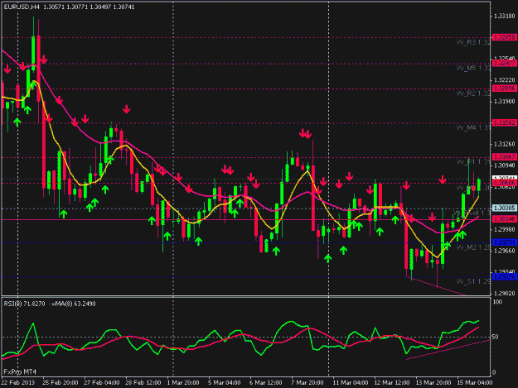Click the 22 Feb 2013 date label
The width and height of the screenshot is (518, 388).
point(18,382)
